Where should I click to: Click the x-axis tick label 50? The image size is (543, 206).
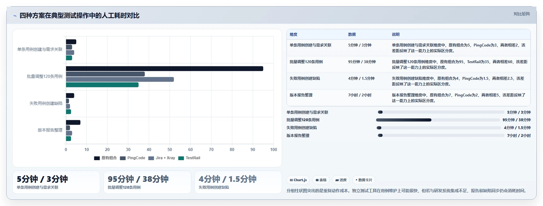tap(170, 150)
